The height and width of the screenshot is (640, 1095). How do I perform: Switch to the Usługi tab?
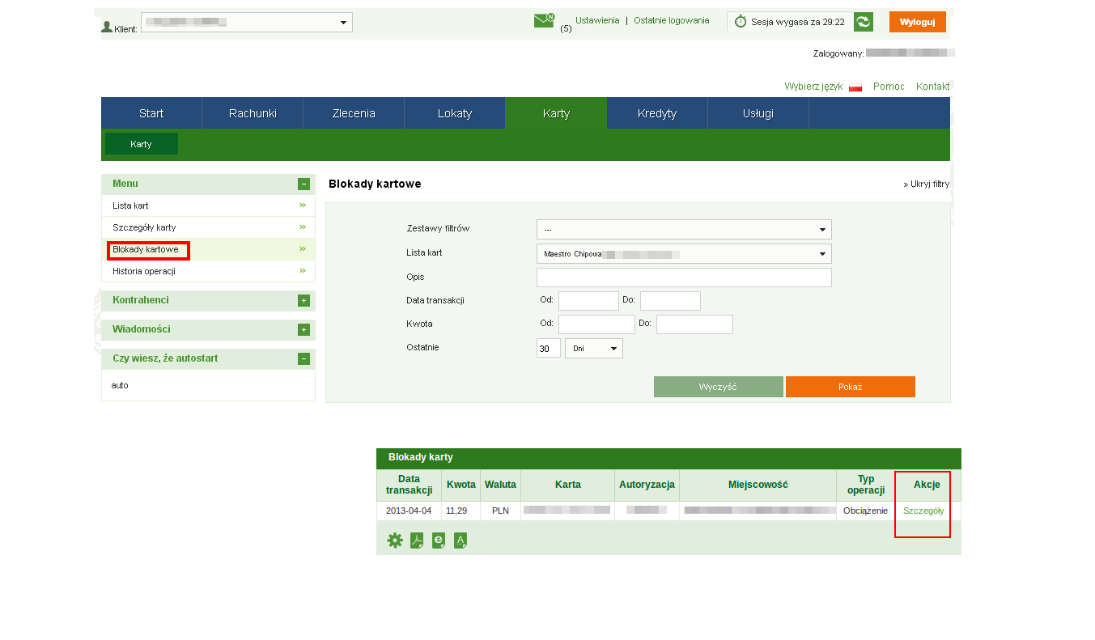click(x=758, y=113)
